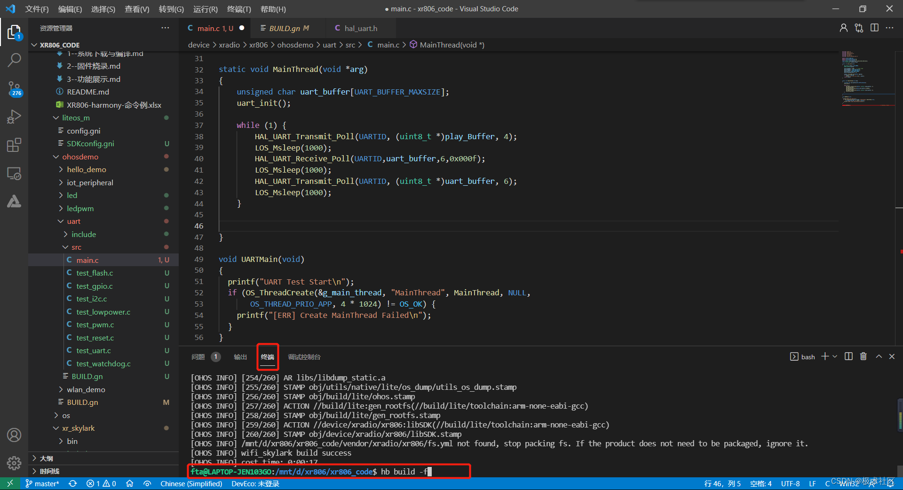Open the Search view icon
The height and width of the screenshot is (490, 903).
14,60
